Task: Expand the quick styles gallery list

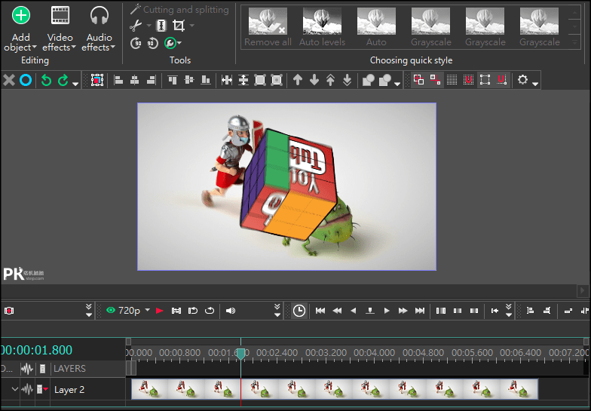Action: [574, 42]
